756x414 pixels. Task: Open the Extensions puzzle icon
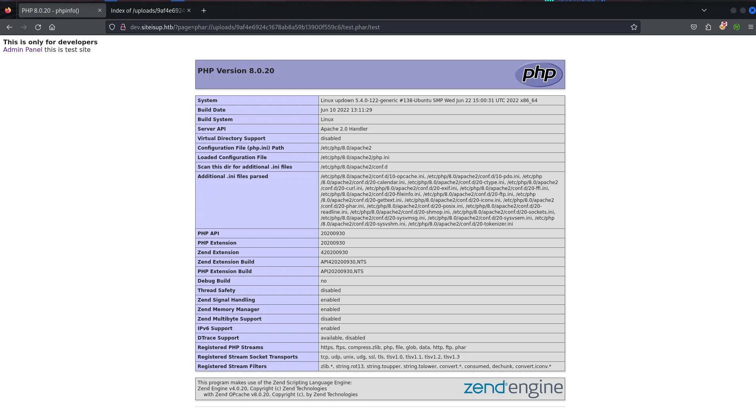click(708, 27)
